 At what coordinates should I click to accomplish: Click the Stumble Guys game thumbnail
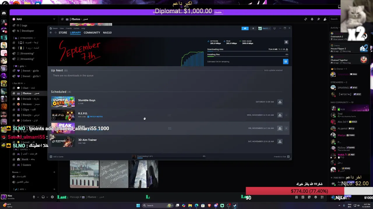pyautogui.click(x=63, y=102)
